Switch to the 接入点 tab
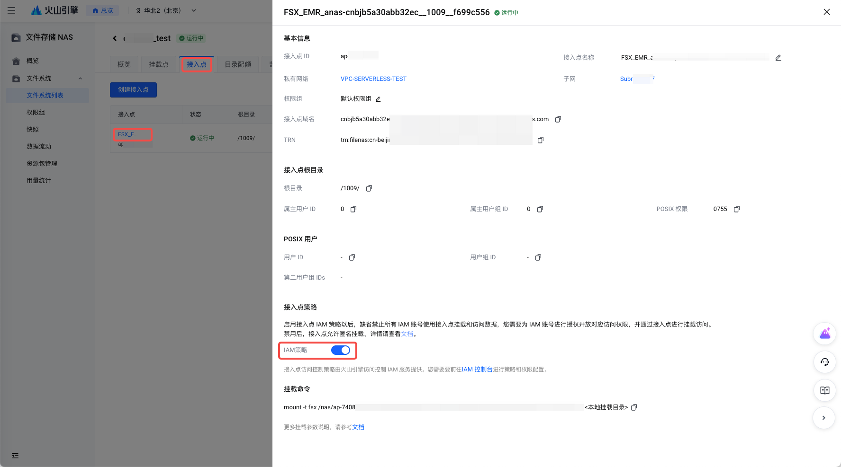This screenshot has width=841, height=467. [197, 64]
